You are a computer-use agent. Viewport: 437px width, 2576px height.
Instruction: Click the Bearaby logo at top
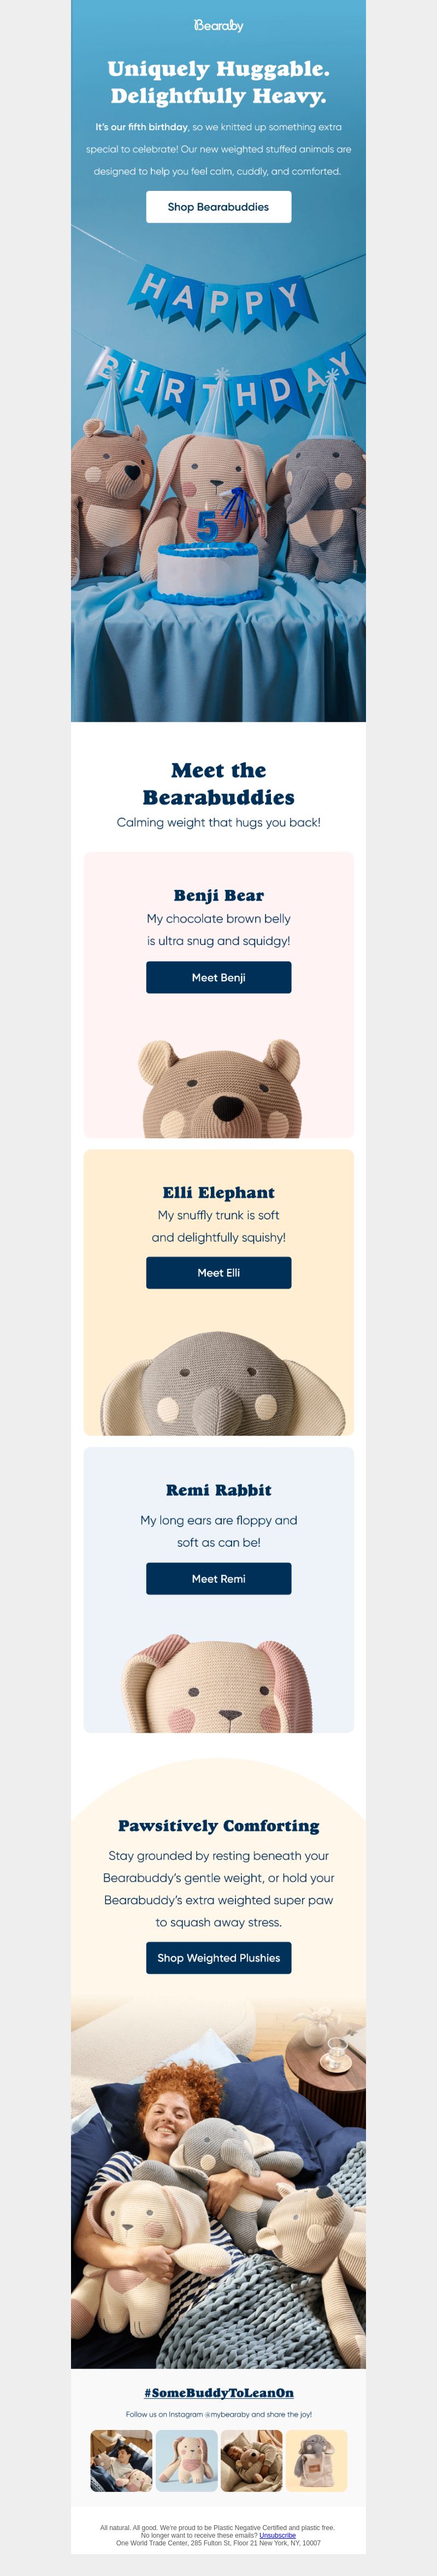click(x=218, y=25)
